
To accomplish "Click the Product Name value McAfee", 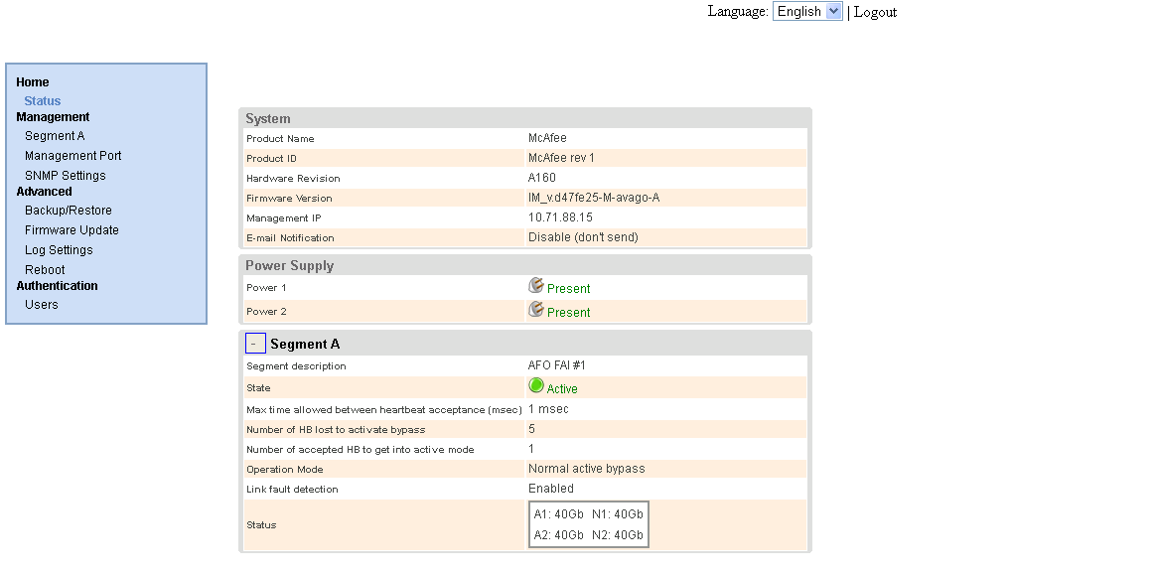I will tap(548, 138).
